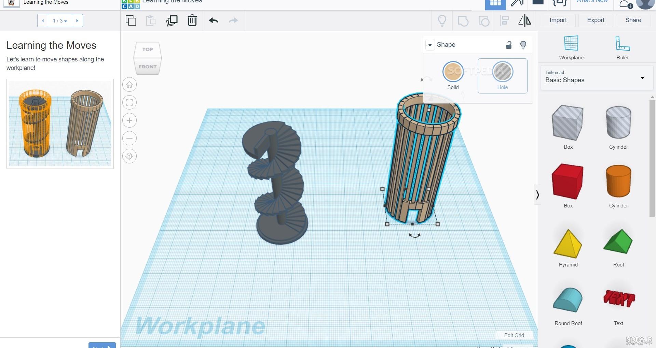Click the Import button
Image resolution: width=656 pixels, height=348 pixels.
pyautogui.click(x=558, y=20)
